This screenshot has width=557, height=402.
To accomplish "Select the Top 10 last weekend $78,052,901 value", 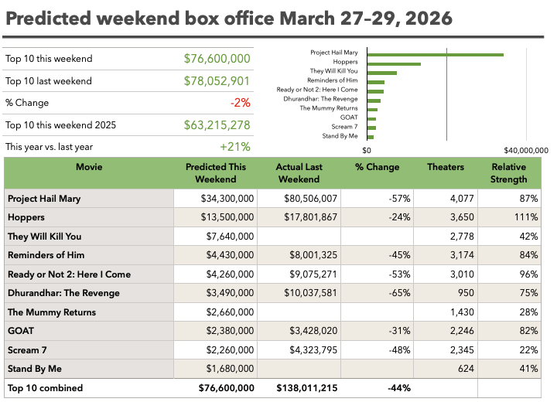I will [x=217, y=81].
